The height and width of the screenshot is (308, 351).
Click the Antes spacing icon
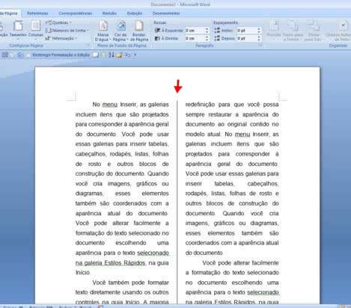(x=217, y=31)
